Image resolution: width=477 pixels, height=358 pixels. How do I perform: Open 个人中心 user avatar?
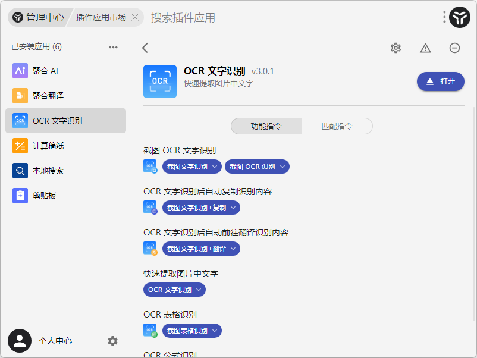[x=20, y=341]
